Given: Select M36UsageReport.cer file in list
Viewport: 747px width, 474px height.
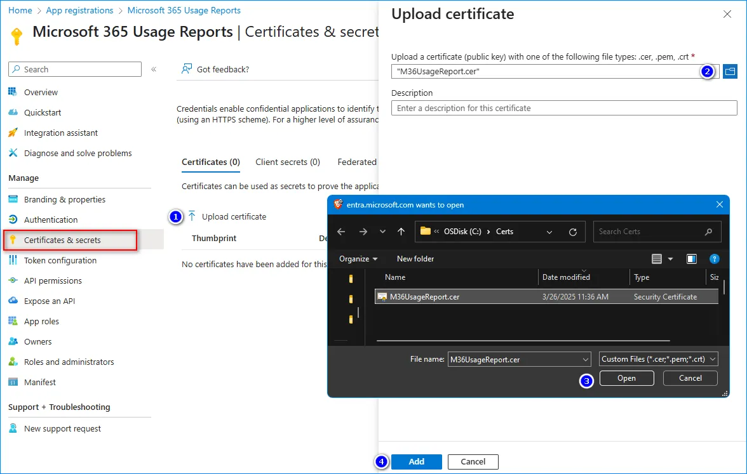Looking at the screenshot, I should pyautogui.click(x=424, y=296).
